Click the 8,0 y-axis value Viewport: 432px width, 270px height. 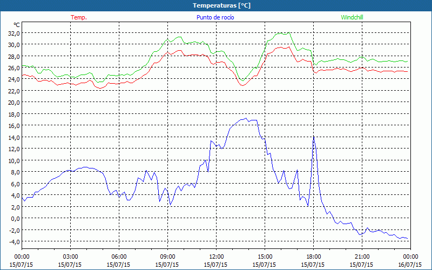pos(16,172)
